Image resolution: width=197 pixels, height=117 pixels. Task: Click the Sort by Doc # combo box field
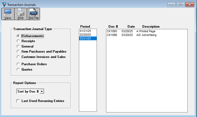28,92
